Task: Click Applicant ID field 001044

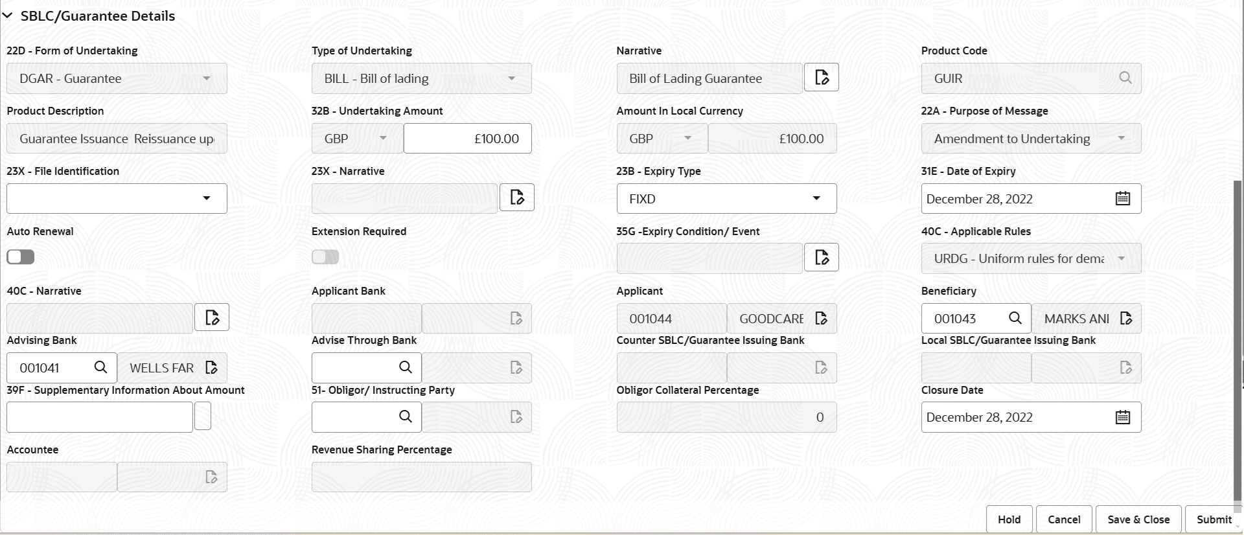Action: click(672, 319)
